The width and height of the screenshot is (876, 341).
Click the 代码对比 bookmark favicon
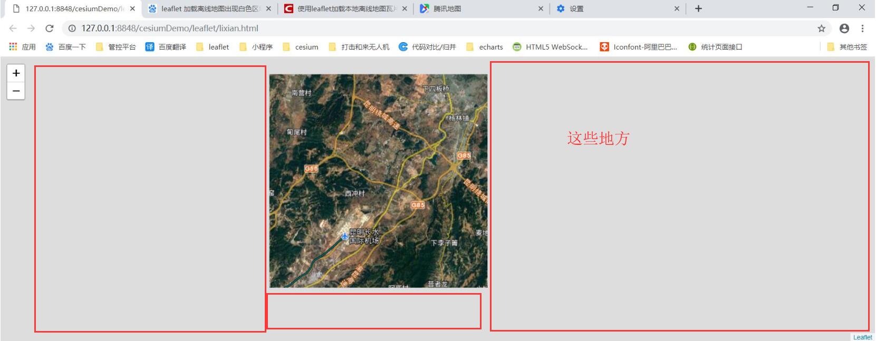click(x=403, y=47)
